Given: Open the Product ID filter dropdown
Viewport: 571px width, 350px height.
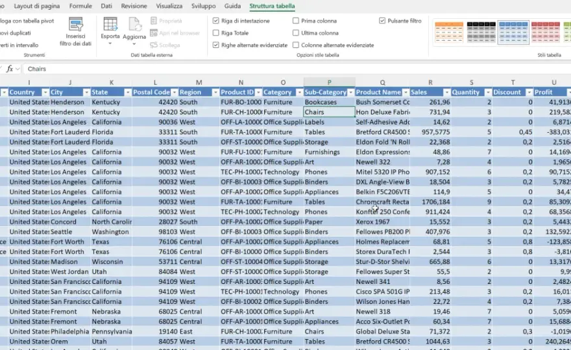Looking at the screenshot, I should coord(258,93).
